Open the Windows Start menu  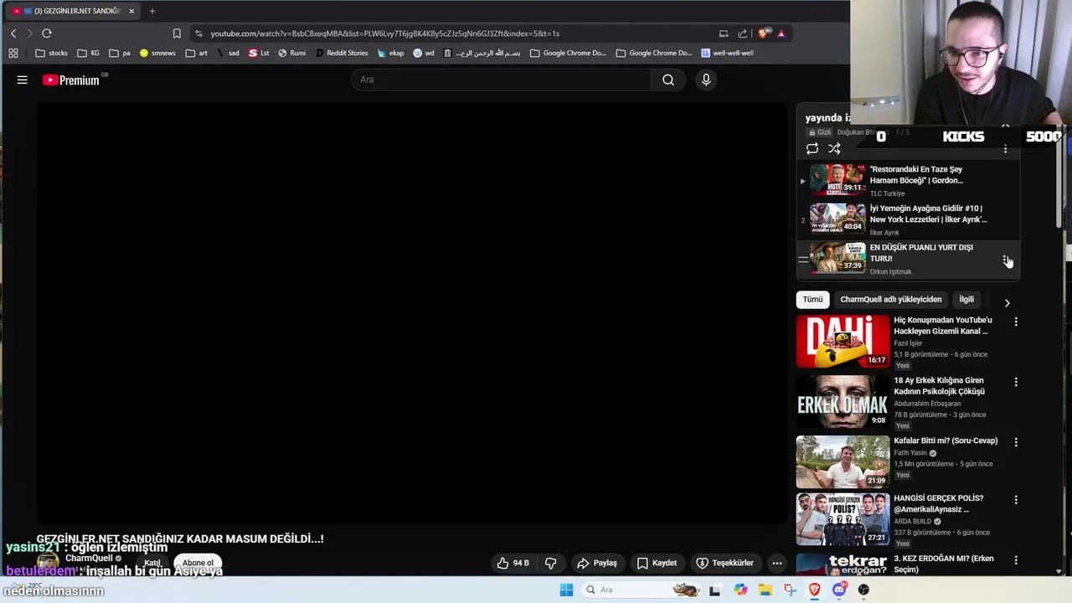coord(566,590)
